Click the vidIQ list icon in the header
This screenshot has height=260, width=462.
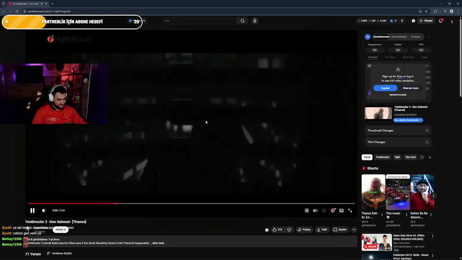pos(396,21)
